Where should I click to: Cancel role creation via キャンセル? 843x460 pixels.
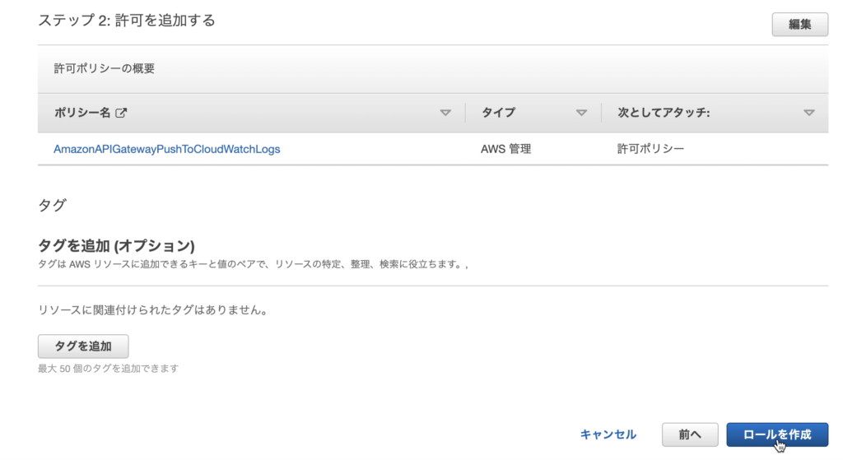tap(608, 434)
